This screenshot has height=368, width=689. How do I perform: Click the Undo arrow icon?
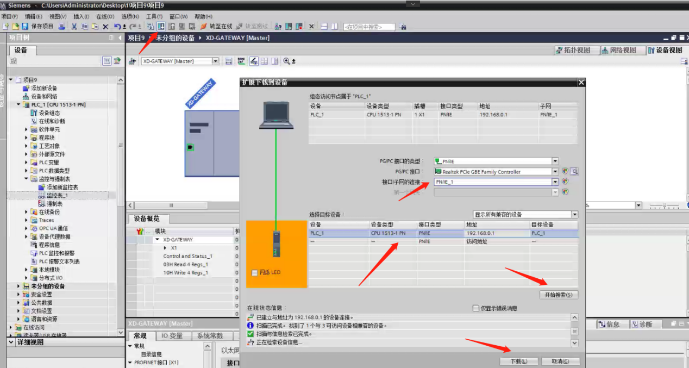[x=117, y=26]
